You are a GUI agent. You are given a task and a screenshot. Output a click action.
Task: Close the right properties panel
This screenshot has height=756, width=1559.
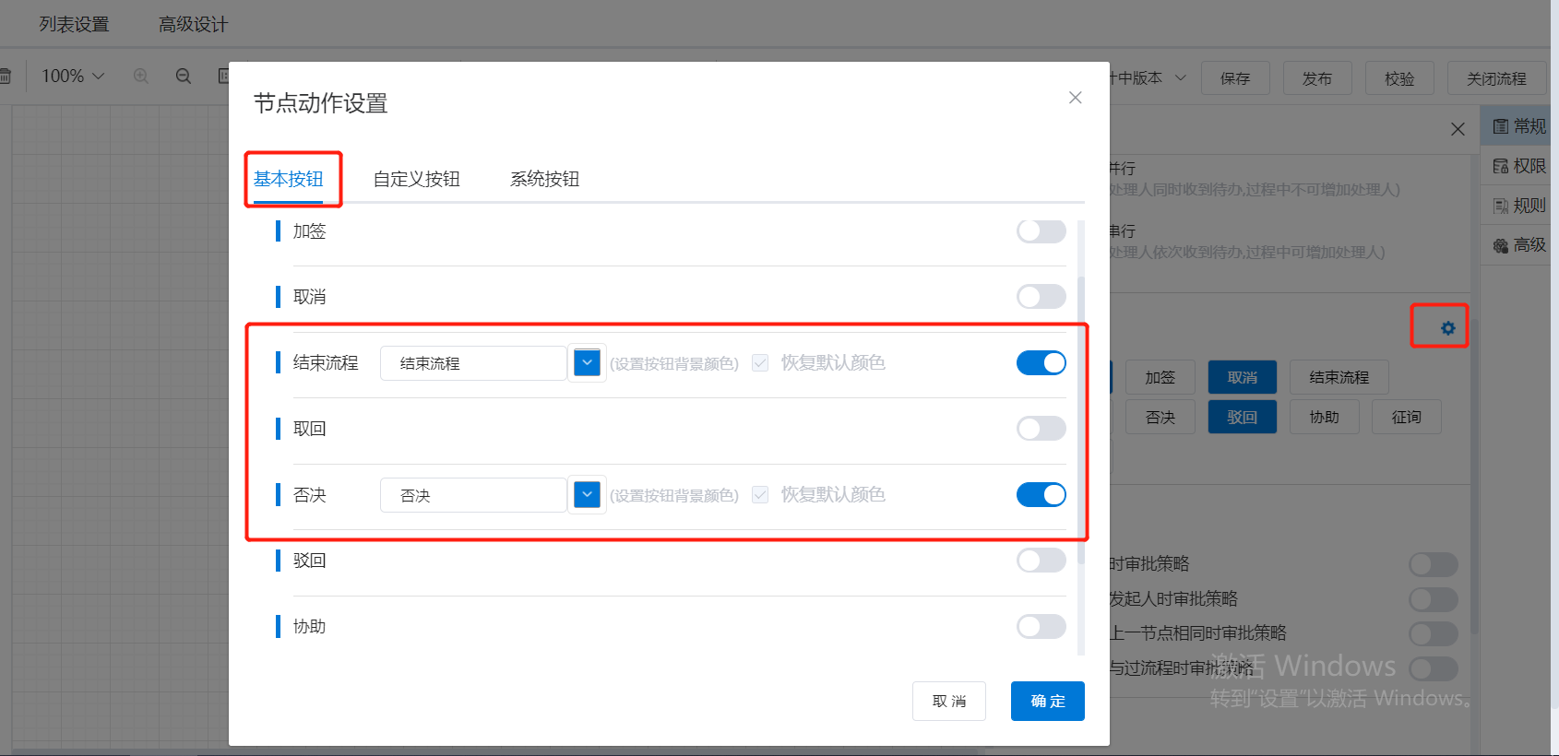tap(1458, 129)
